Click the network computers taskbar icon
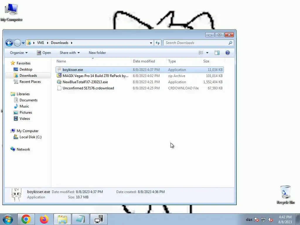 point(99,219)
